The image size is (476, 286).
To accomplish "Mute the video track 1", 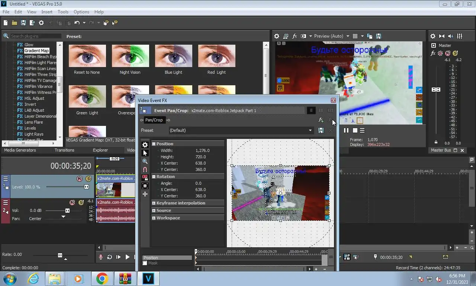I will point(80,179).
